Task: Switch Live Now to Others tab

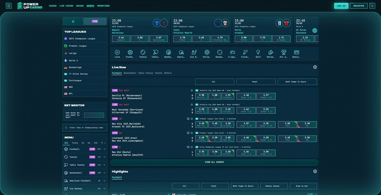Action: [x=168, y=73]
